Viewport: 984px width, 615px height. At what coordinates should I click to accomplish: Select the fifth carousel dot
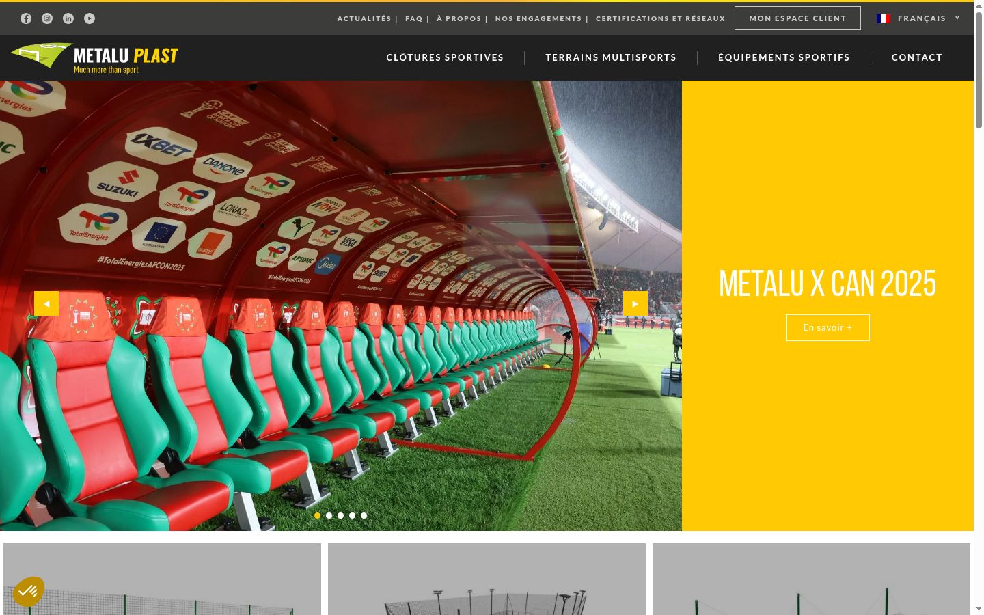point(364,515)
